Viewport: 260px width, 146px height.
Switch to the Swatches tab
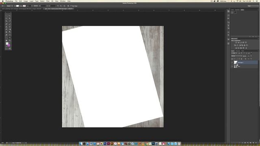(237, 10)
